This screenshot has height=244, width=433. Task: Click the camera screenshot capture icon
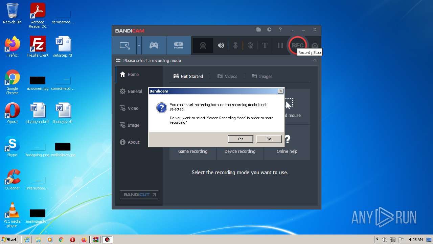pos(315,45)
